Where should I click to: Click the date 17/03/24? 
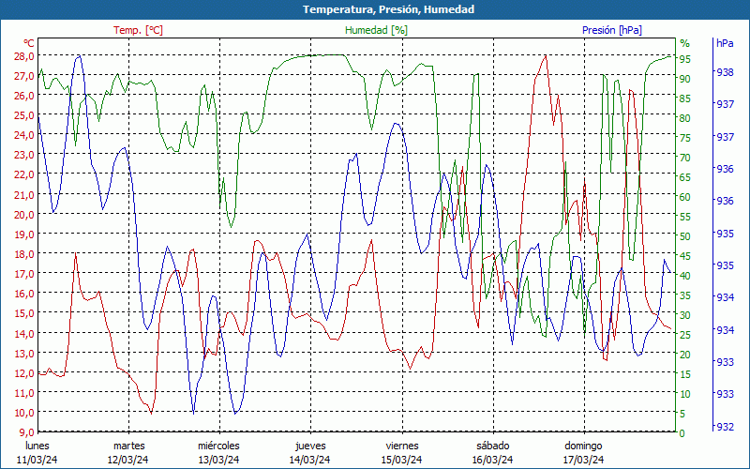click(x=583, y=460)
